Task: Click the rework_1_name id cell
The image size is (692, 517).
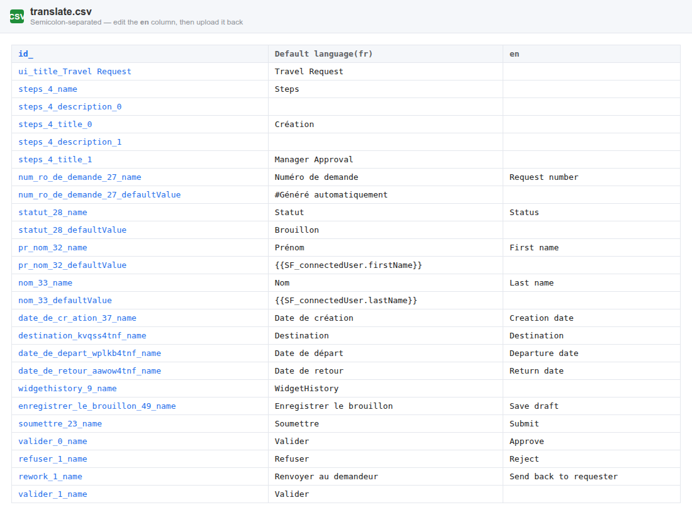Action: 140,477
